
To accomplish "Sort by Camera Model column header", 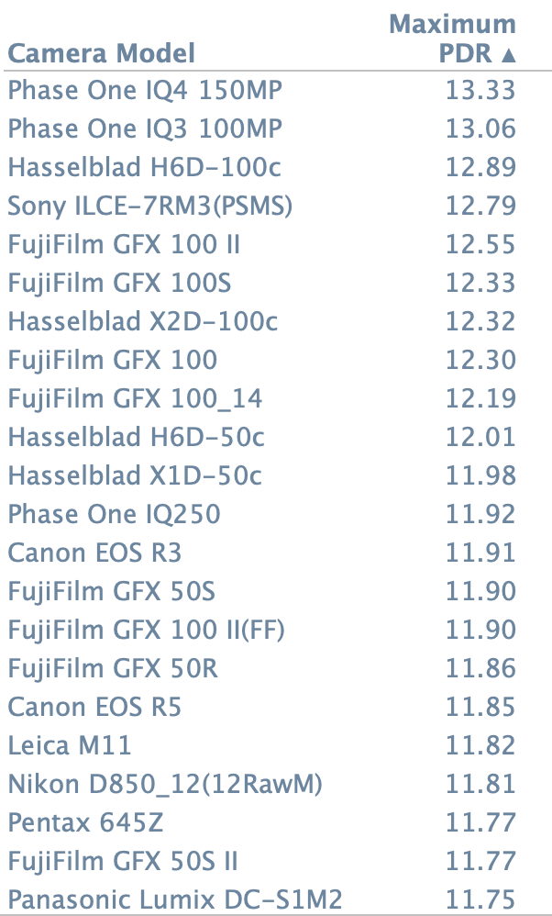I will point(101,53).
